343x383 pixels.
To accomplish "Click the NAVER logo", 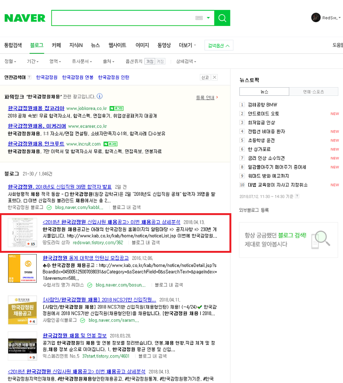I will [25, 18].
